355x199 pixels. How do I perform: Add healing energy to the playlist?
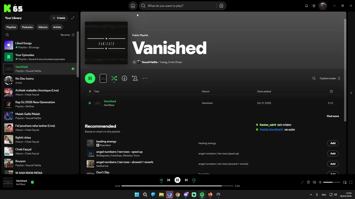pyautogui.click(x=333, y=143)
